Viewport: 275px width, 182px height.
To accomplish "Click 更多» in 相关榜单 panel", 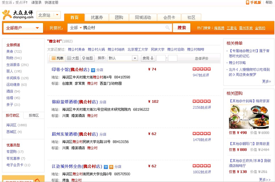I will pos(266,81).
